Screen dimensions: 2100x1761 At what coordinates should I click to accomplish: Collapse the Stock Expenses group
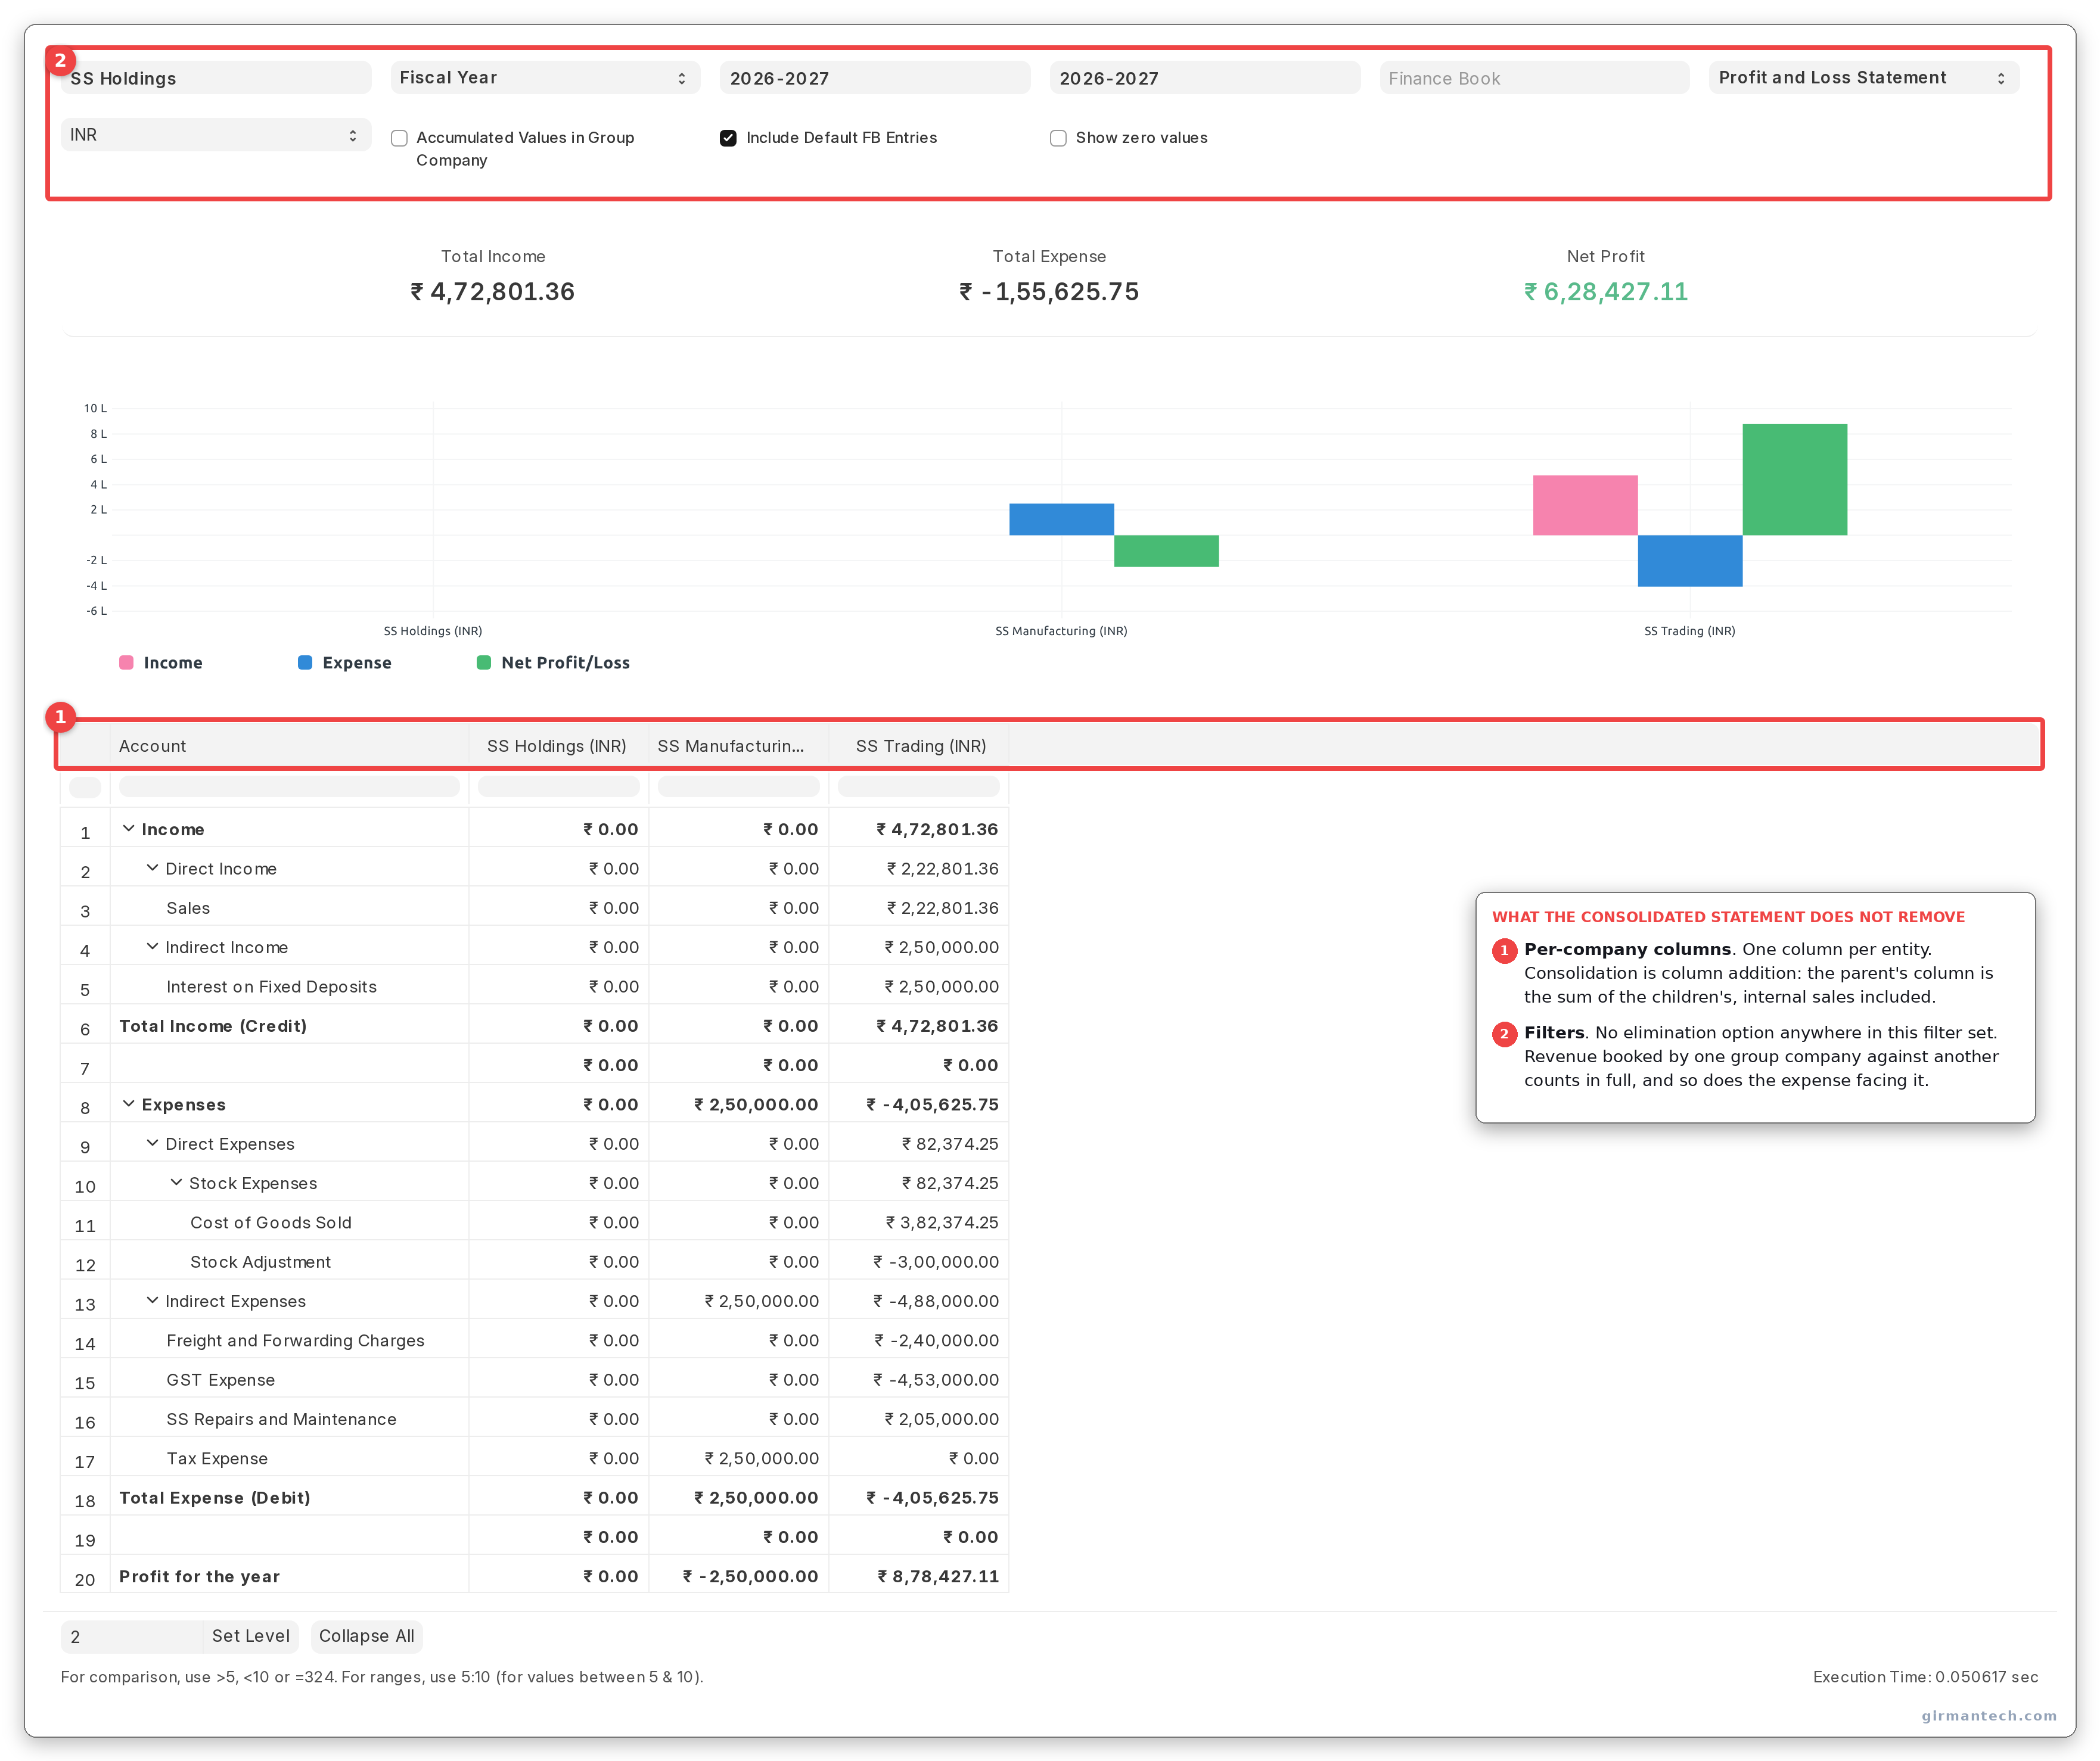click(x=176, y=1183)
